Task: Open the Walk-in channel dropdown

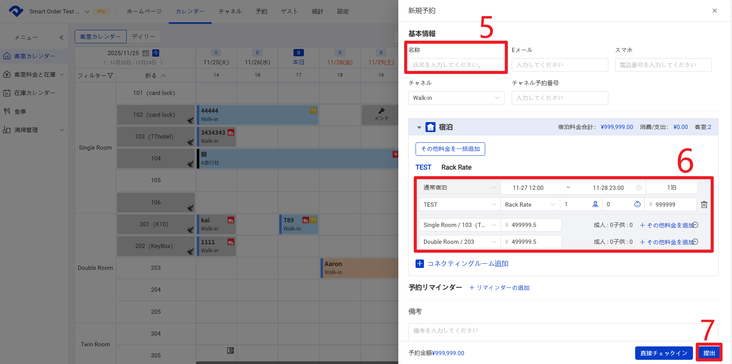Action: click(456, 98)
